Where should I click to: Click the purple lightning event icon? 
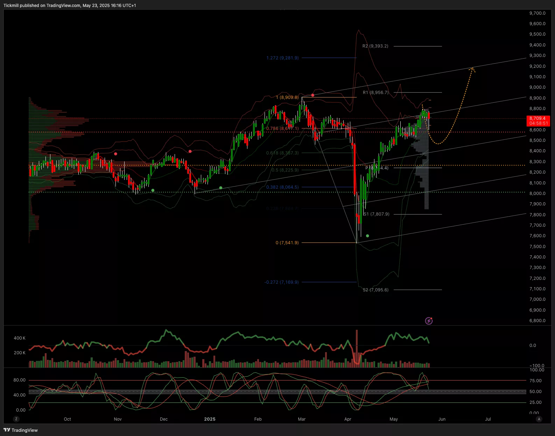click(429, 321)
